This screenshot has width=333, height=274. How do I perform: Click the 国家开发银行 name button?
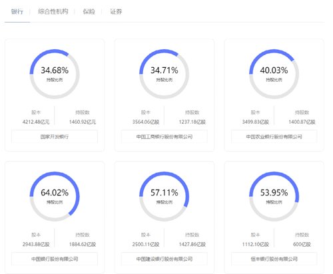click(55, 136)
